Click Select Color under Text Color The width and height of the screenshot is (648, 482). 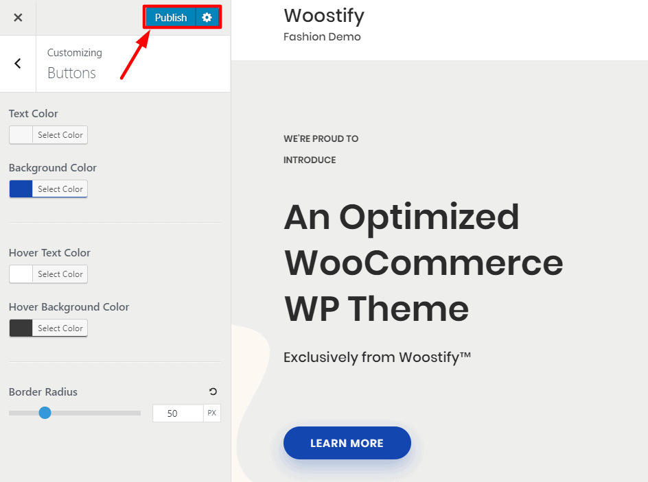pyautogui.click(x=60, y=134)
